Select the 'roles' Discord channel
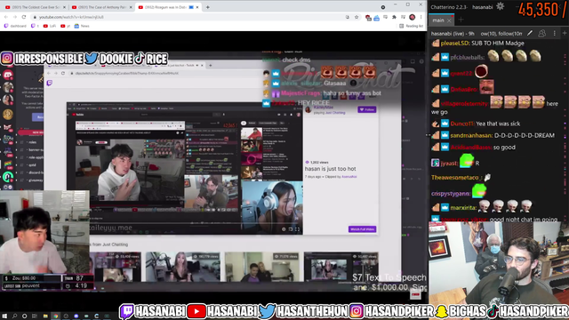This screenshot has height=320, width=569. coord(32,142)
